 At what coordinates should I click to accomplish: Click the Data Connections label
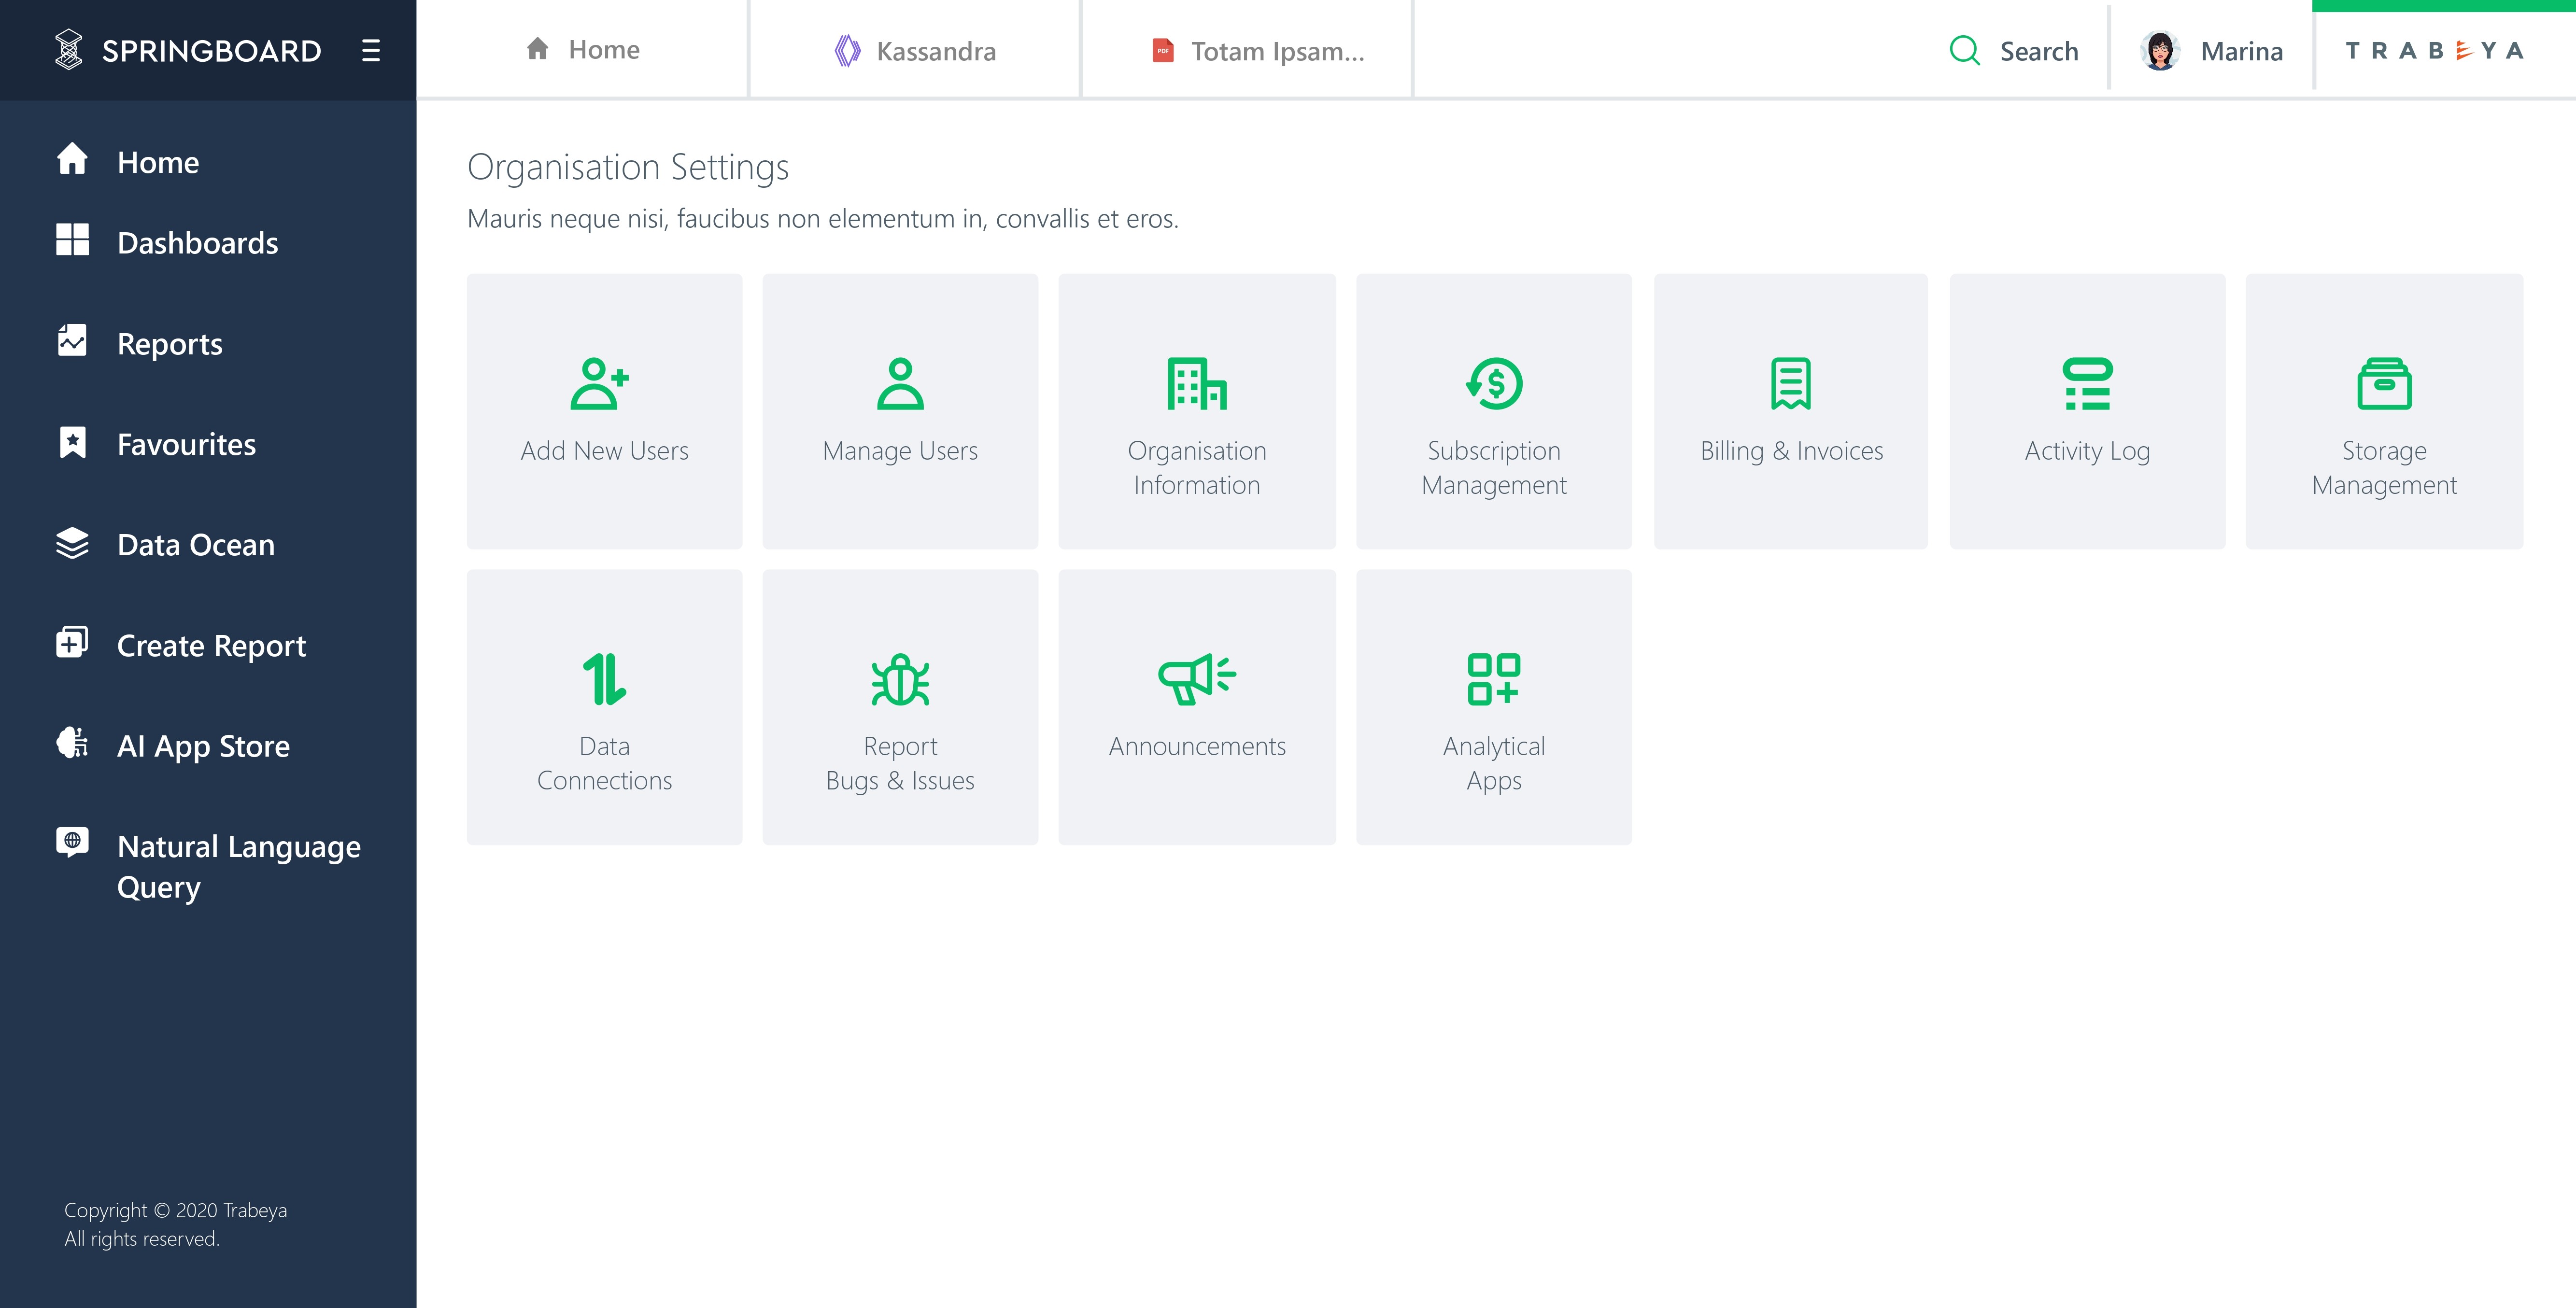click(605, 763)
